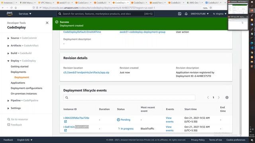View events for the Pending instance
The image size is (255, 143).
pyautogui.click(x=170, y=120)
